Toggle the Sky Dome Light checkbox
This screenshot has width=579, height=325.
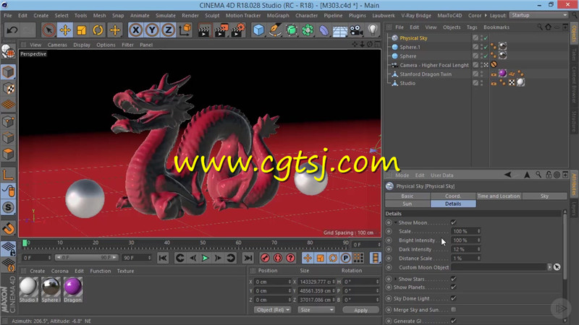[x=454, y=298]
